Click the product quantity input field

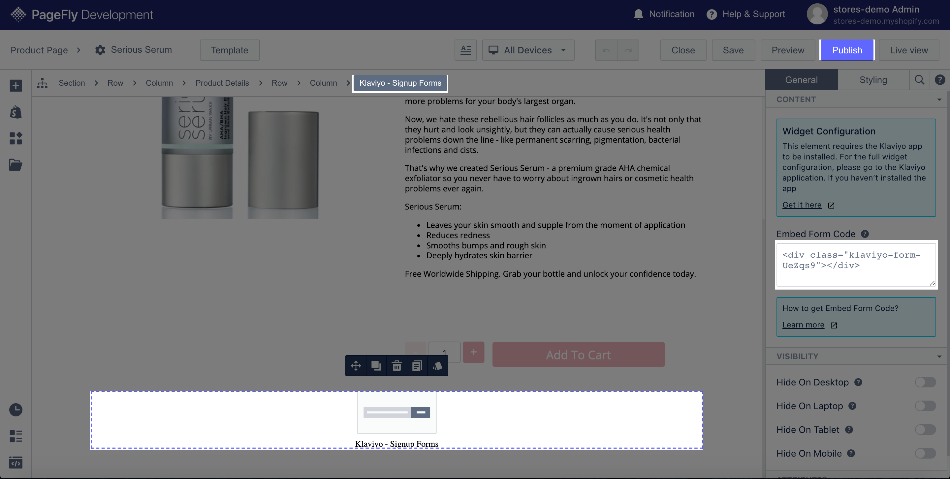pos(444,352)
